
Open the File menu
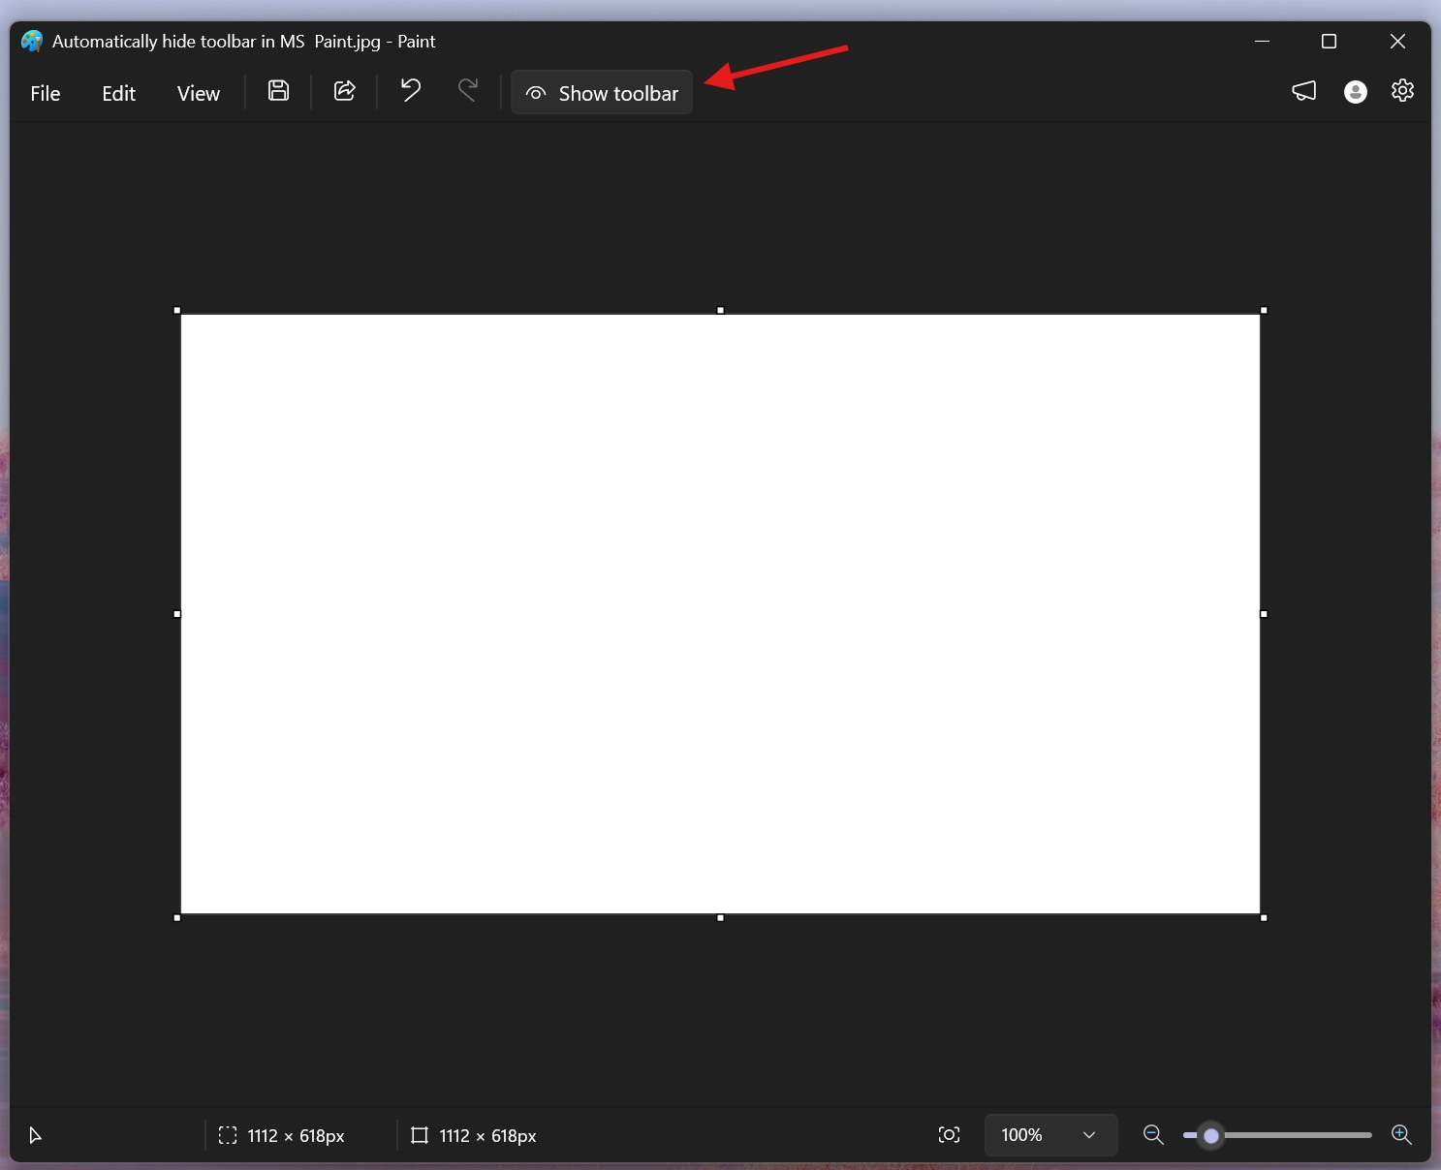point(45,92)
